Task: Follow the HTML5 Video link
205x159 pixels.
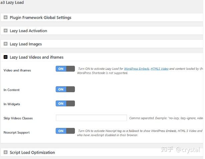Action: click(159, 69)
